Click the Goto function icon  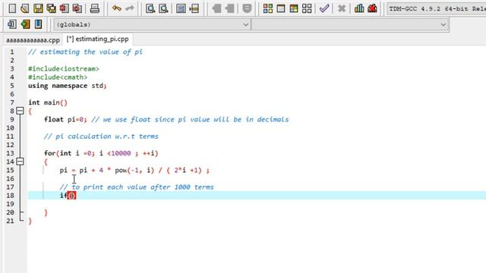pos(181,8)
